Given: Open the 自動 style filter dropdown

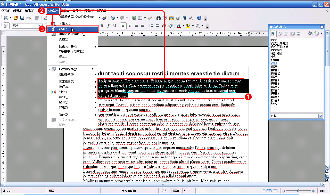Looking at the screenshot, I should click(x=320, y=116).
